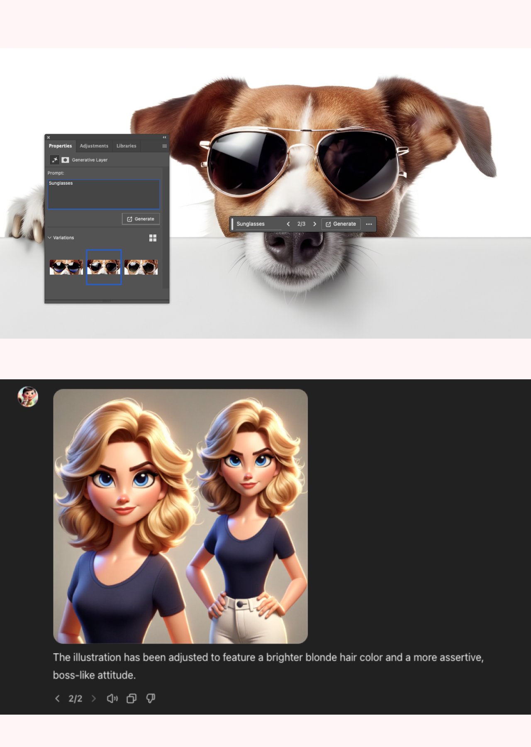Click the Prompt: label

point(56,173)
